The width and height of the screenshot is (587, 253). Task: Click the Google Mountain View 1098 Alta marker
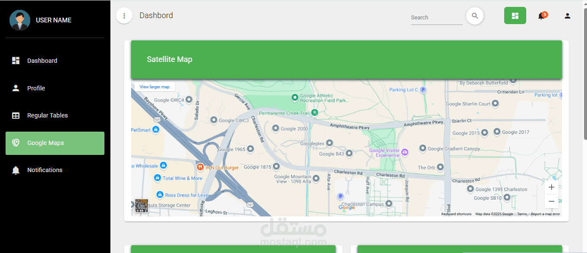316,178
